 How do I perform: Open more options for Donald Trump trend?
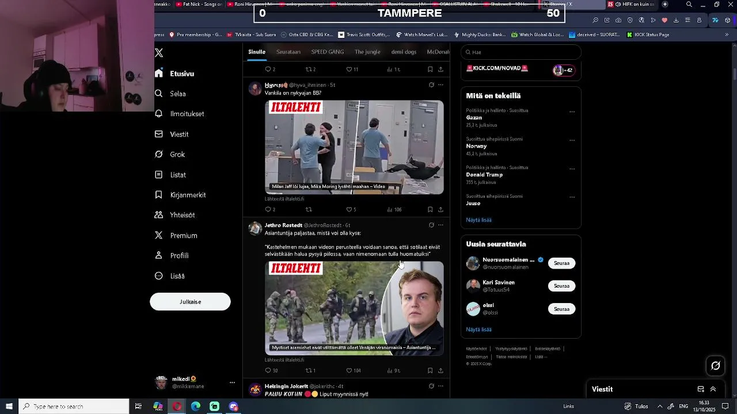[572, 168]
